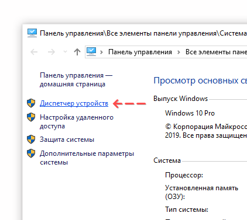Click shield icon beside Настройка удаленного доступа
This screenshot has height=220, width=247.
[31, 117]
